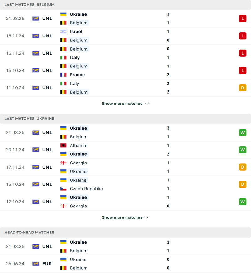Click the chevron beside Belgium's Show more matches
Image resolution: width=251 pixels, height=273 pixels.
pyautogui.click(x=147, y=104)
